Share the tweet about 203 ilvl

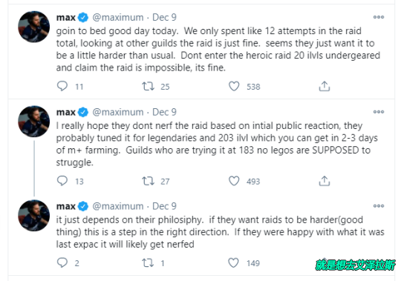(x=325, y=181)
